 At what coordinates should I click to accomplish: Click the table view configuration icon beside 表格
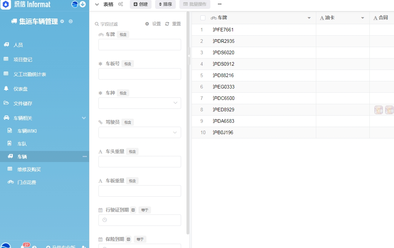tap(121, 4)
